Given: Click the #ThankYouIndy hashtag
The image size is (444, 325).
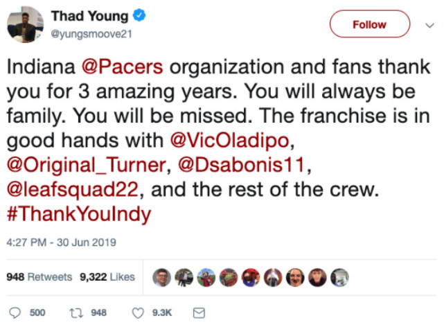Looking at the screenshot, I should click(x=78, y=213).
